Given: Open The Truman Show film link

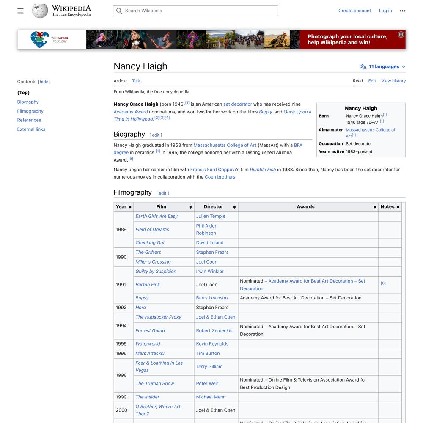Looking at the screenshot, I should click(x=155, y=383).
